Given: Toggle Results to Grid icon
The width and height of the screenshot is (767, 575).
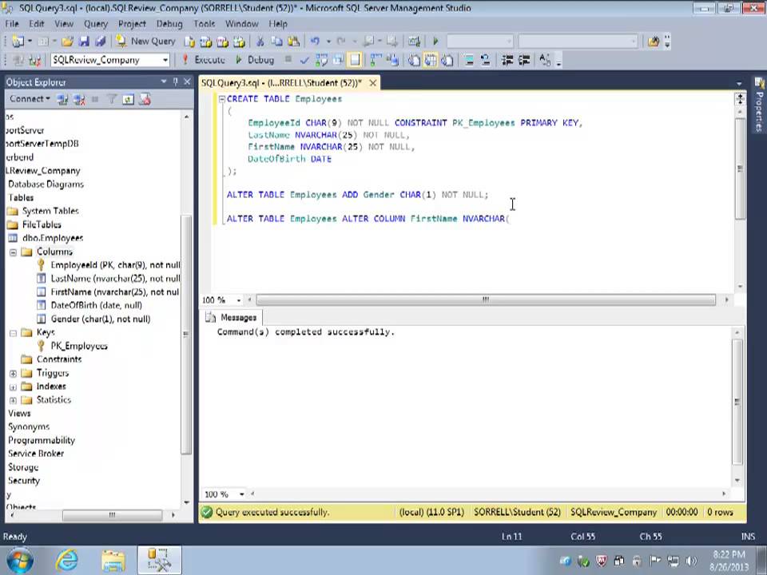Looking at the screenshot, I should (431, 60).
